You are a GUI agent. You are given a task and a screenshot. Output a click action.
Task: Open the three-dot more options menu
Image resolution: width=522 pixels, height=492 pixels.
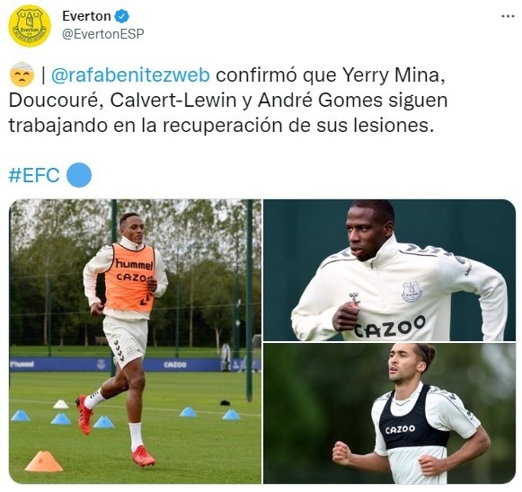[x=508, y=16]
